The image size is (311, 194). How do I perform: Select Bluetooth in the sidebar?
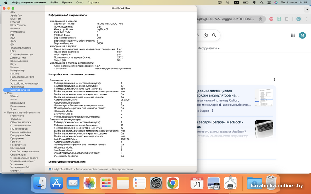(x=16, y=19)
